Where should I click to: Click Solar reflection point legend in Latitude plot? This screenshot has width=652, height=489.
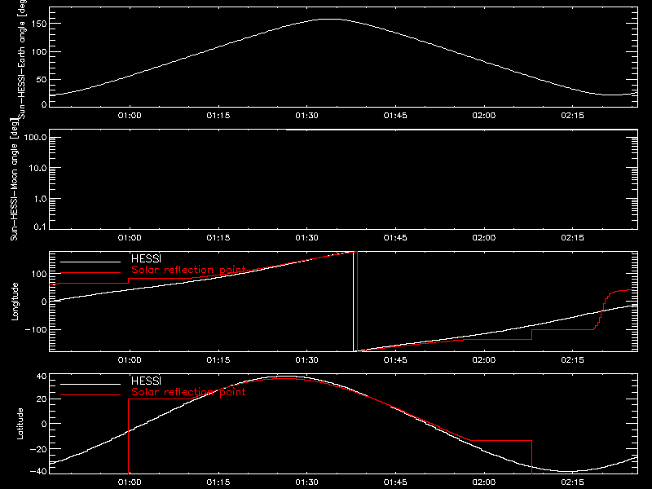(x=188, y=392)
